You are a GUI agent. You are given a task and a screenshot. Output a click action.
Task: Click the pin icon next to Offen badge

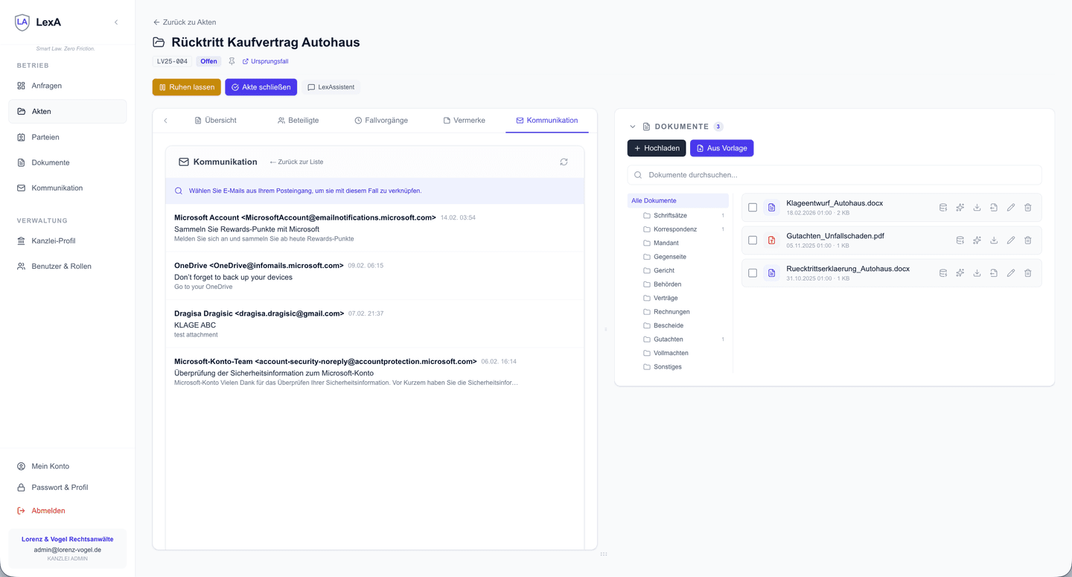pyautogui.click(x=232, y=62)
